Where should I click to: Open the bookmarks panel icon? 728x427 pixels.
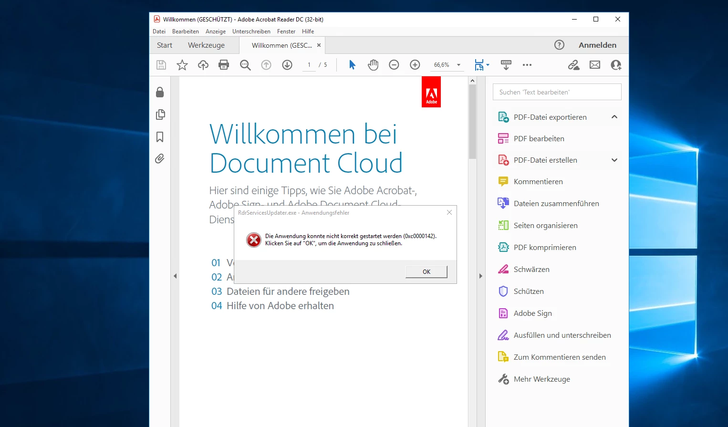click(160, 137)
